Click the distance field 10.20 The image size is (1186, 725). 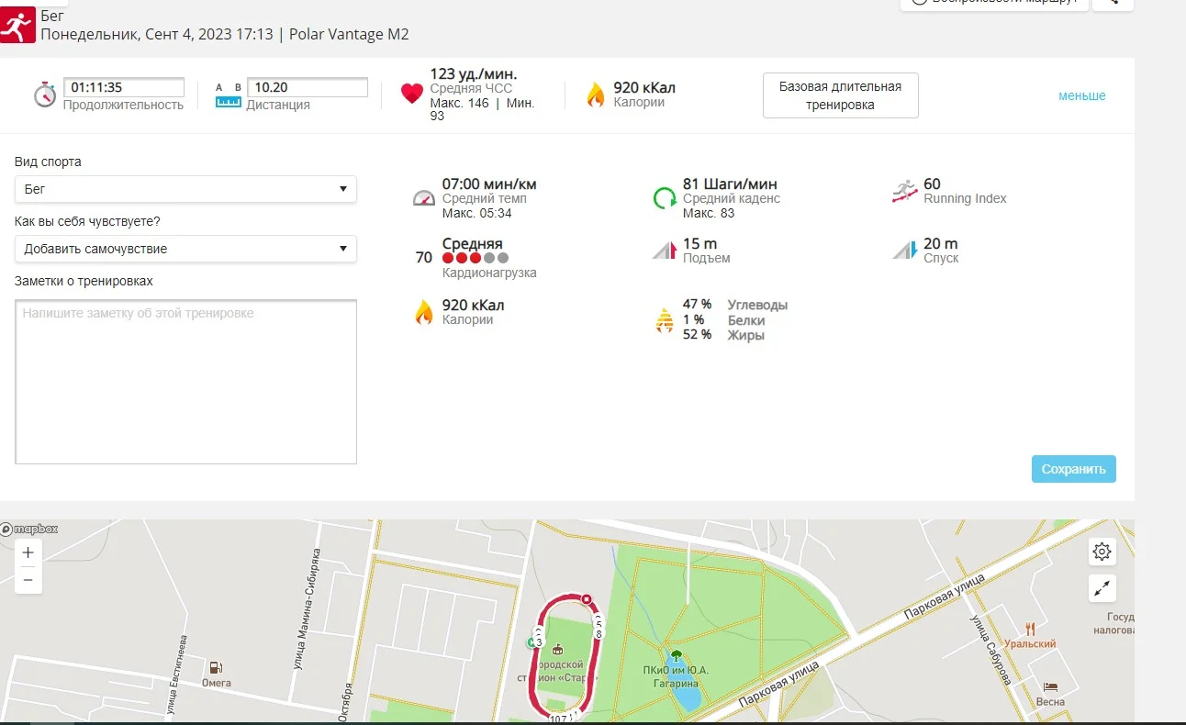[x=308, y=87]
